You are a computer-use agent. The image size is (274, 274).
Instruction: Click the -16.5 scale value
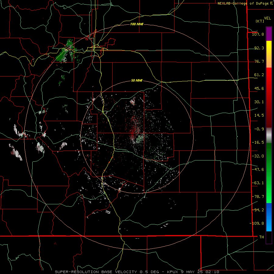(x=258, y=142)
